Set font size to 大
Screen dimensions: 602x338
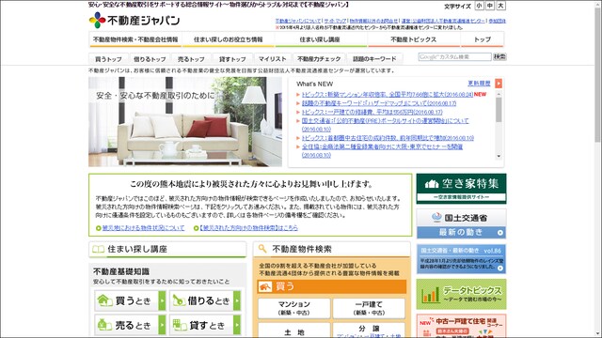pos(500,6)
